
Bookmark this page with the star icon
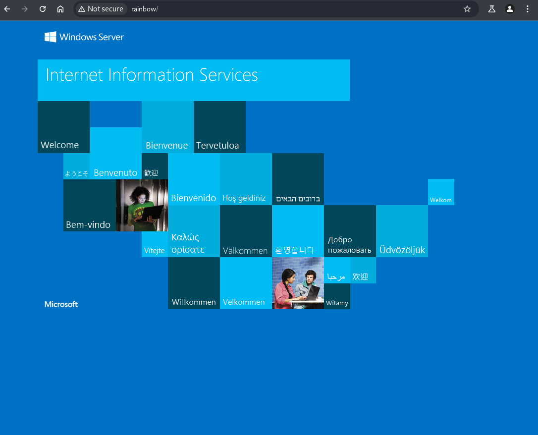(x=467, y=9)
